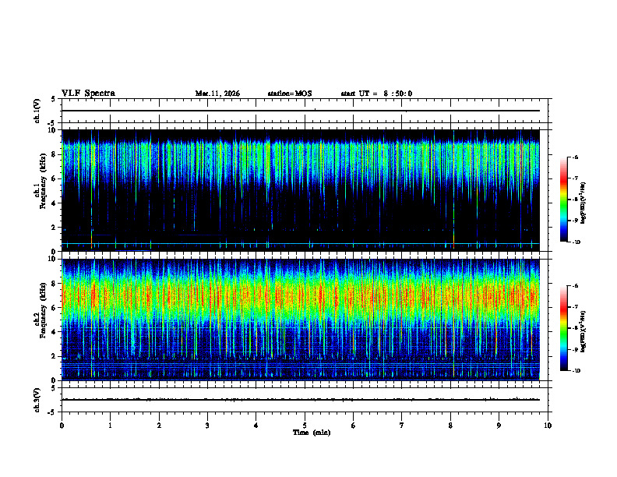This screenshot has height=477, width=617.
Task: Click the ch.2 frequency tick label "2"
Action: tap(54, 356)
